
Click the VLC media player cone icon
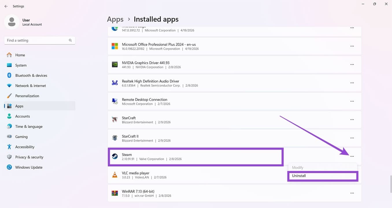(115, 175)
